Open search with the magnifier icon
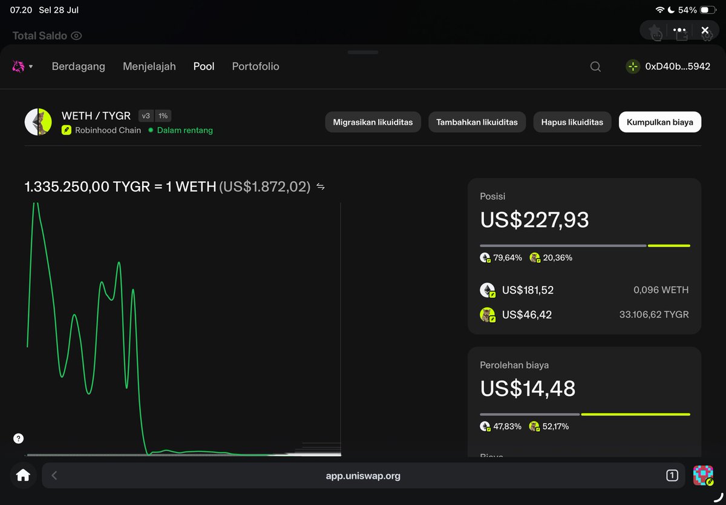 [595, 67]
